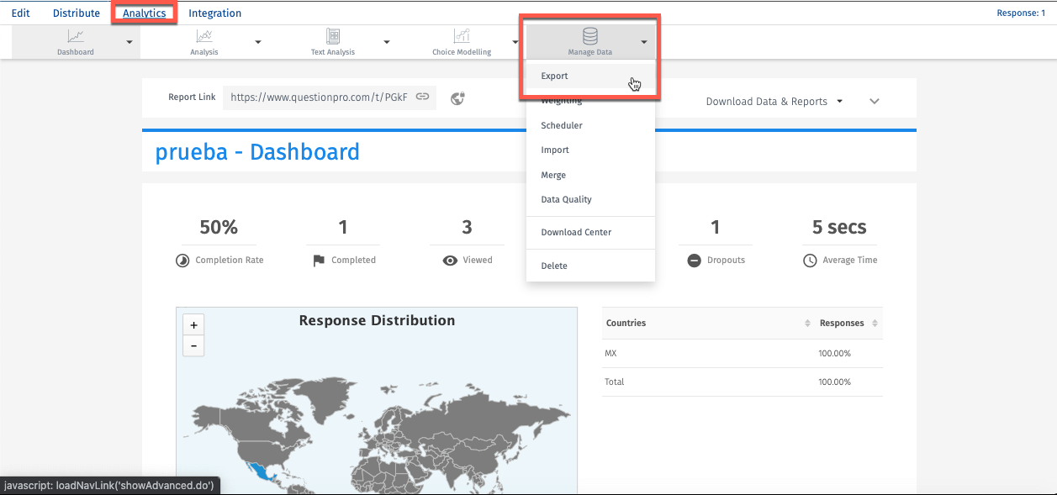Open the Dashboard chart icon

point(76,36)
